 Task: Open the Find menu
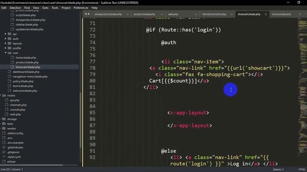(27, 8)
